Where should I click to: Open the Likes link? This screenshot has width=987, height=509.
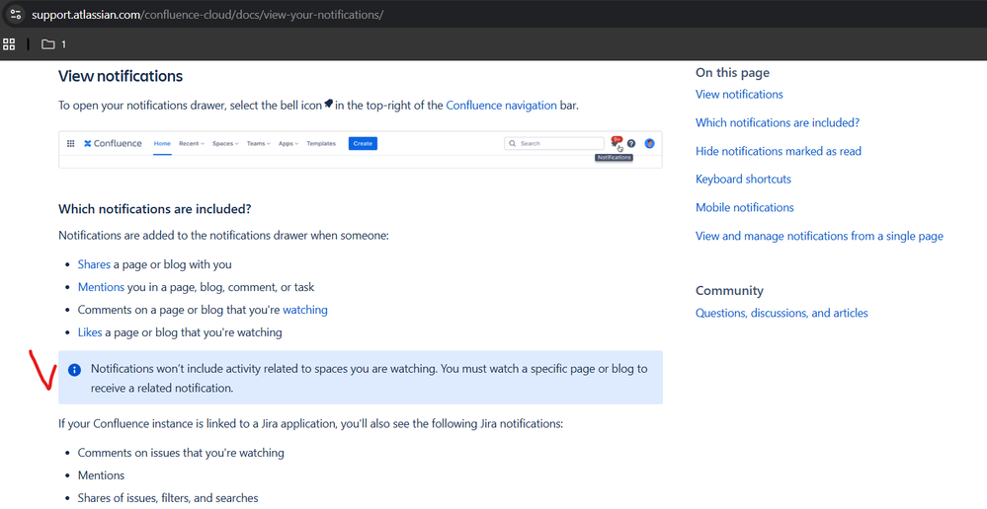point(89,332)
